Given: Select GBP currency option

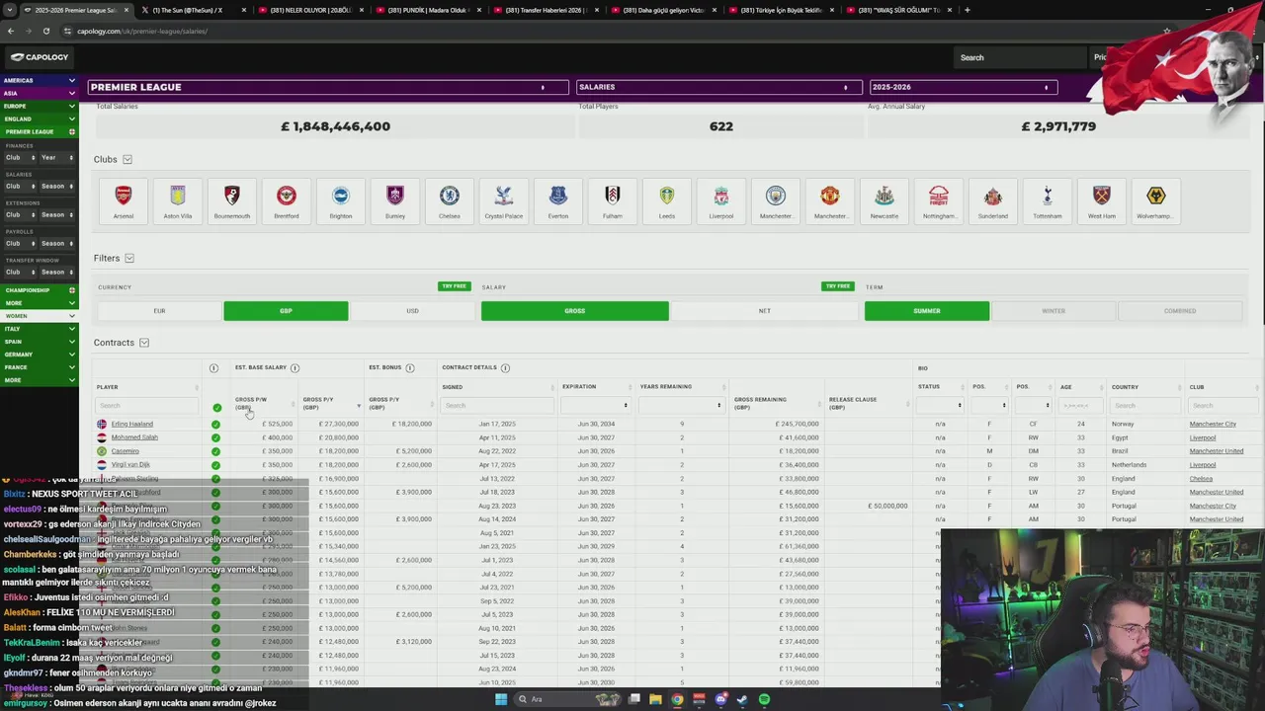Looking at the screenshot, I should (286, 311).
